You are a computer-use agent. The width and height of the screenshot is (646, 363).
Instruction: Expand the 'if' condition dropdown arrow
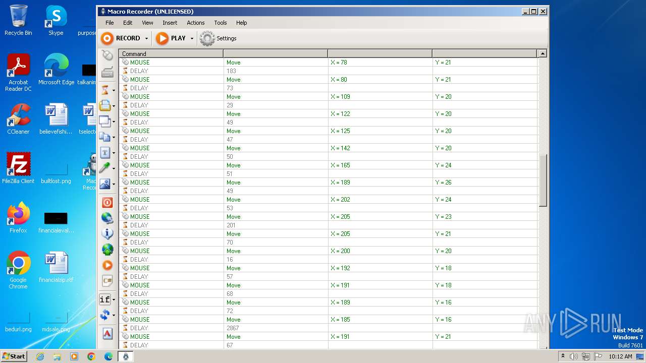[114, 300]
